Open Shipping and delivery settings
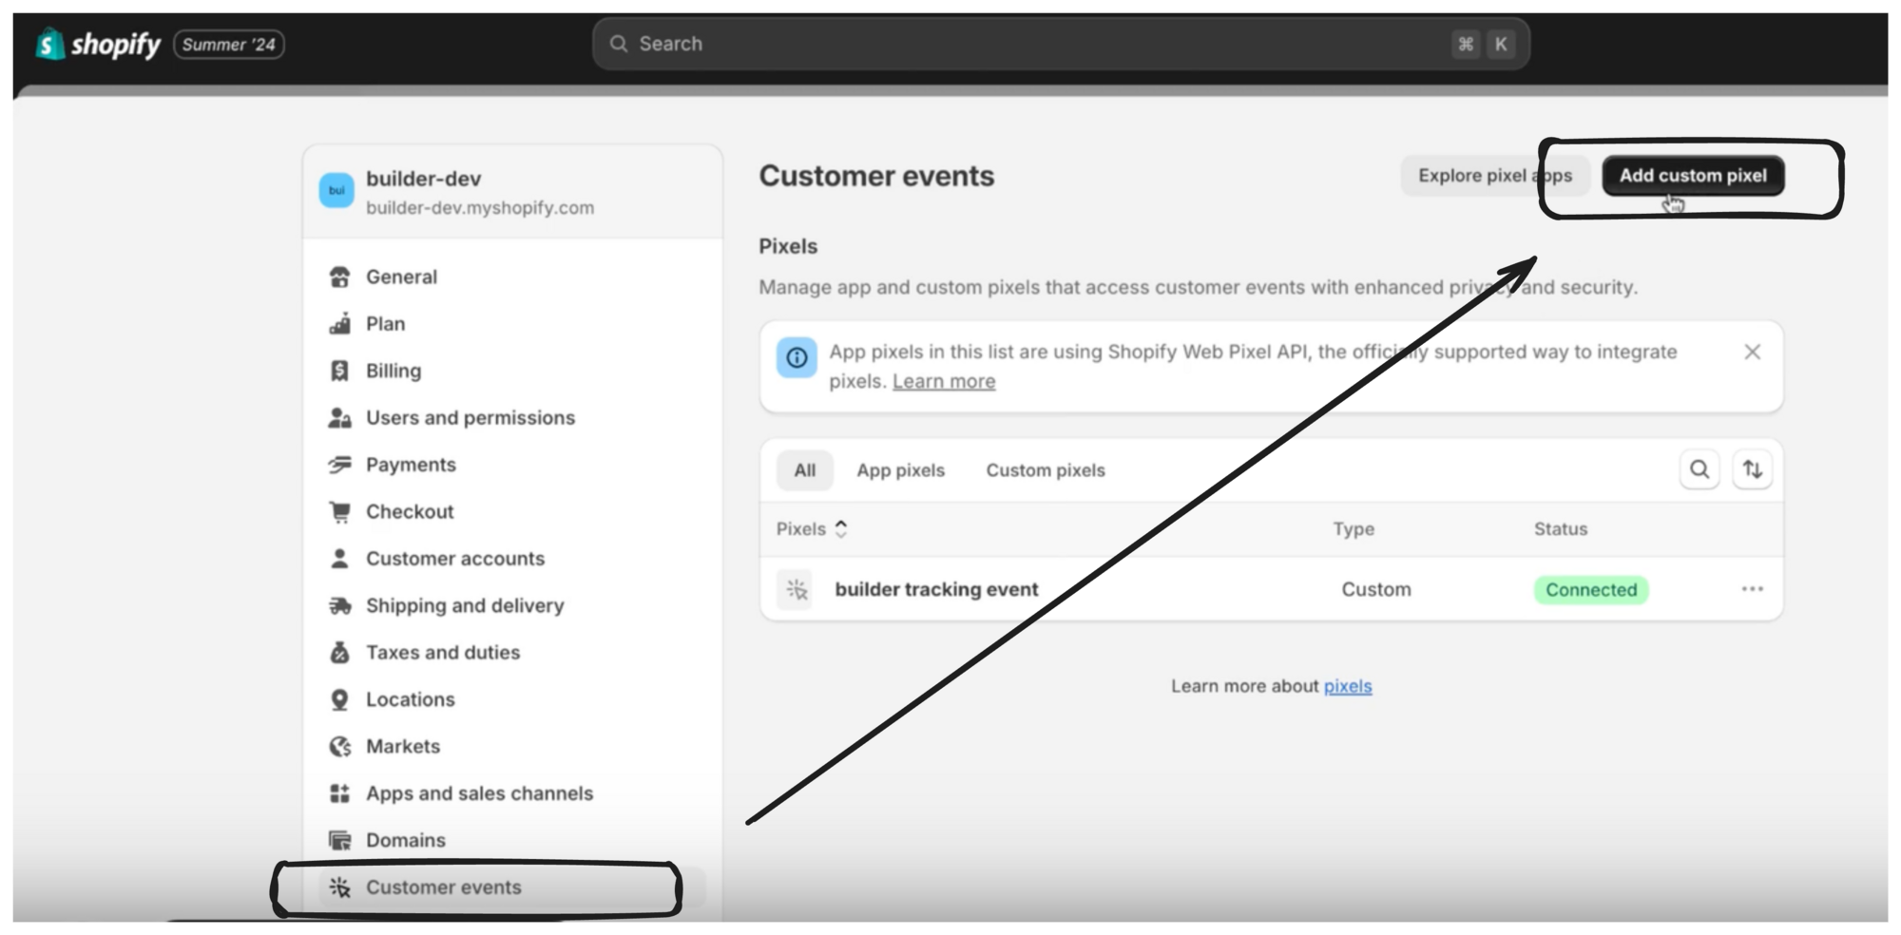The height and width of the screenshot is (935, 1901). 465,605
